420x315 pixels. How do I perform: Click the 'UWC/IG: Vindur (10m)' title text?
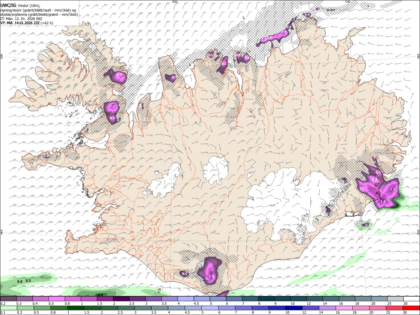(x=20, y=5)
